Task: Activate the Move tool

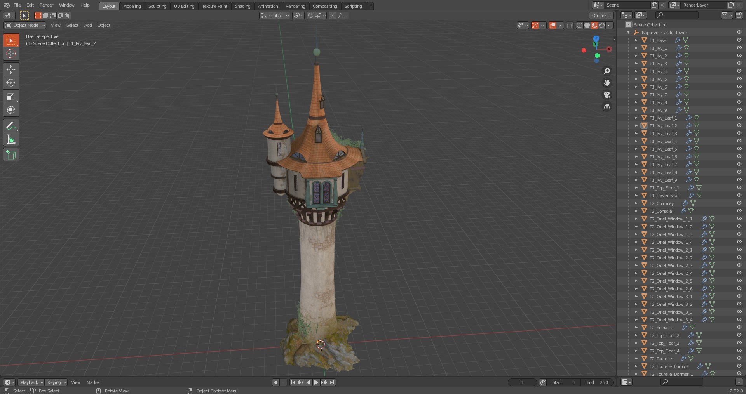Action: click(11, 69)
